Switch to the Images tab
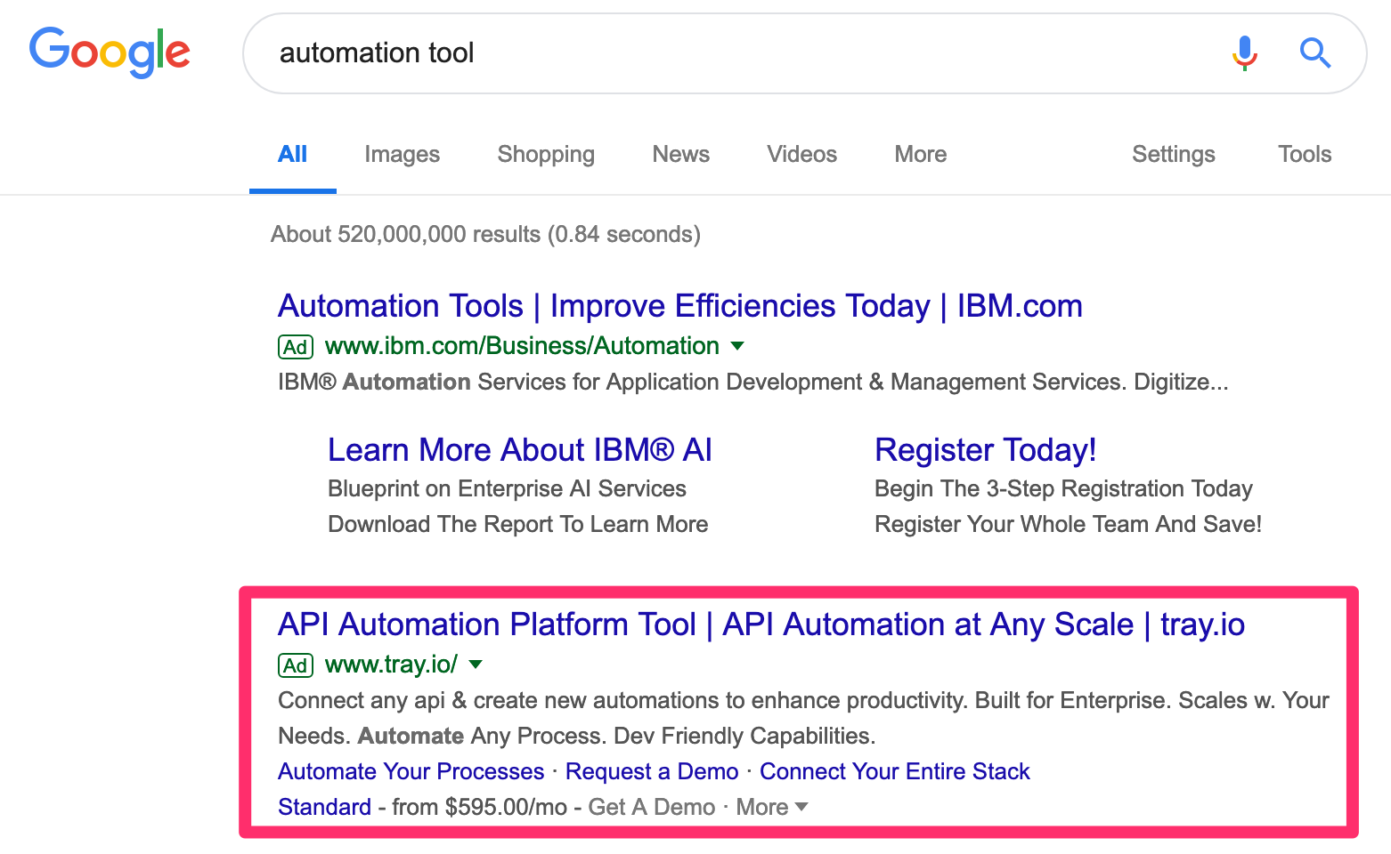 [x=402, y=155]
